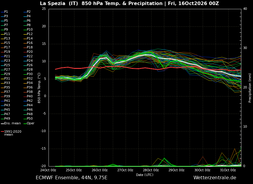Click the '26Oct 00z' date axis label

[x=99, y=170]
